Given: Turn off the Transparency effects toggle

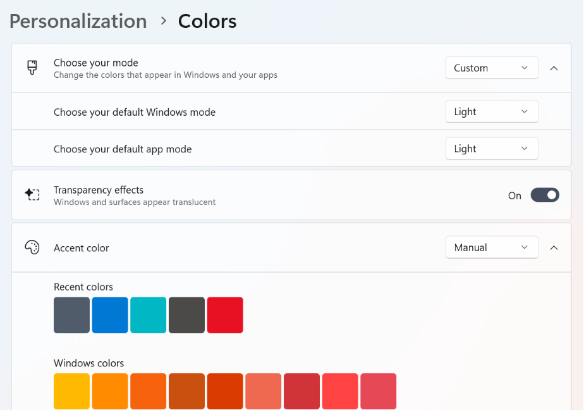Looking at the screenshot, I should pos(545,195).
